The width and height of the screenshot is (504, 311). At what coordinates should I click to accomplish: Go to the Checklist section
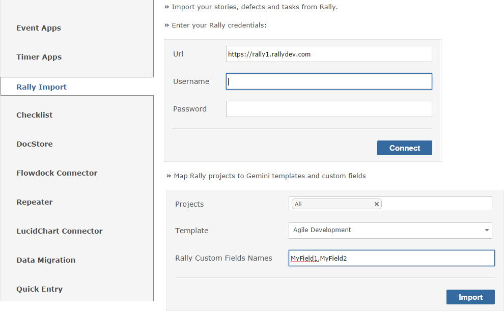pyautogui.click(x=35, y=115)
